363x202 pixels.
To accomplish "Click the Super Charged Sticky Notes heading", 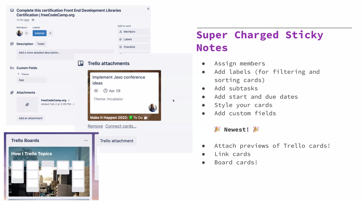I will click(x=259, y=42).
